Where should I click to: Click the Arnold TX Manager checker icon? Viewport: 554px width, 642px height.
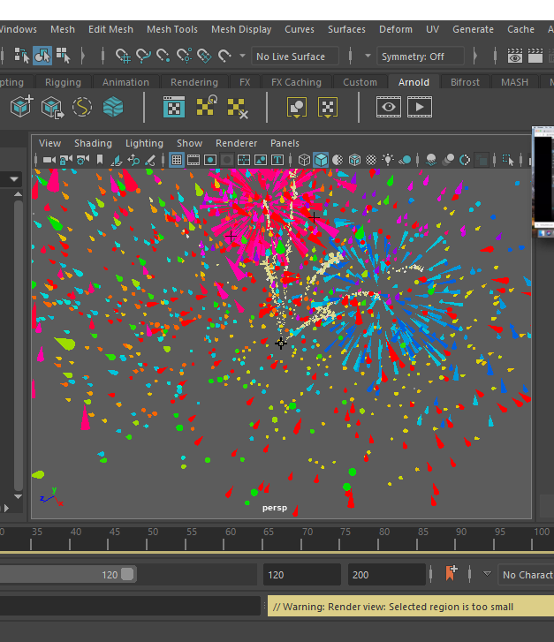point(174,108)
